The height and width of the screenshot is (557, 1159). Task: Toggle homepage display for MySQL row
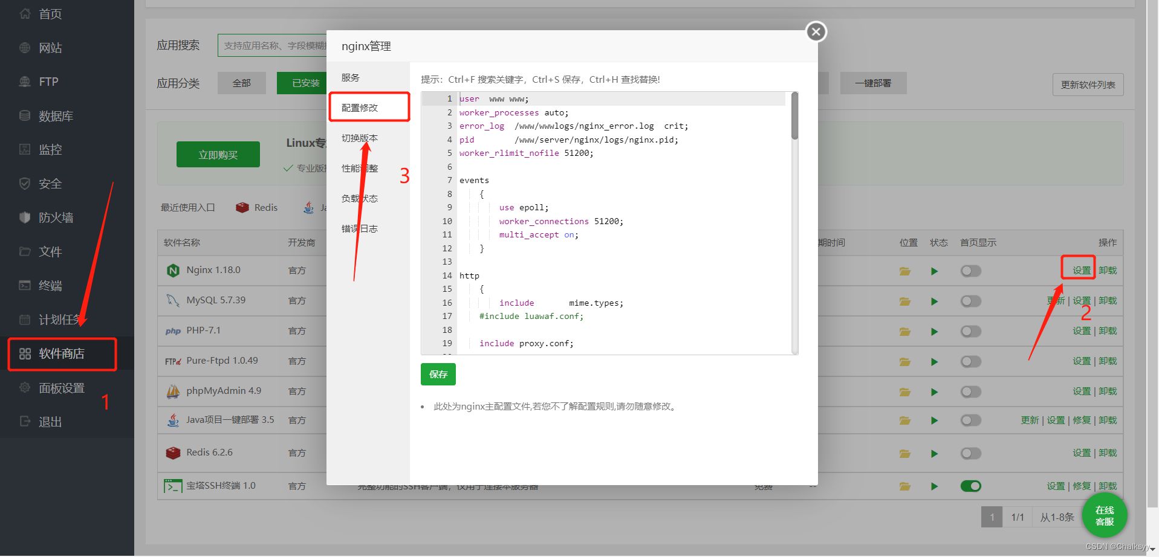click(970, 301)
